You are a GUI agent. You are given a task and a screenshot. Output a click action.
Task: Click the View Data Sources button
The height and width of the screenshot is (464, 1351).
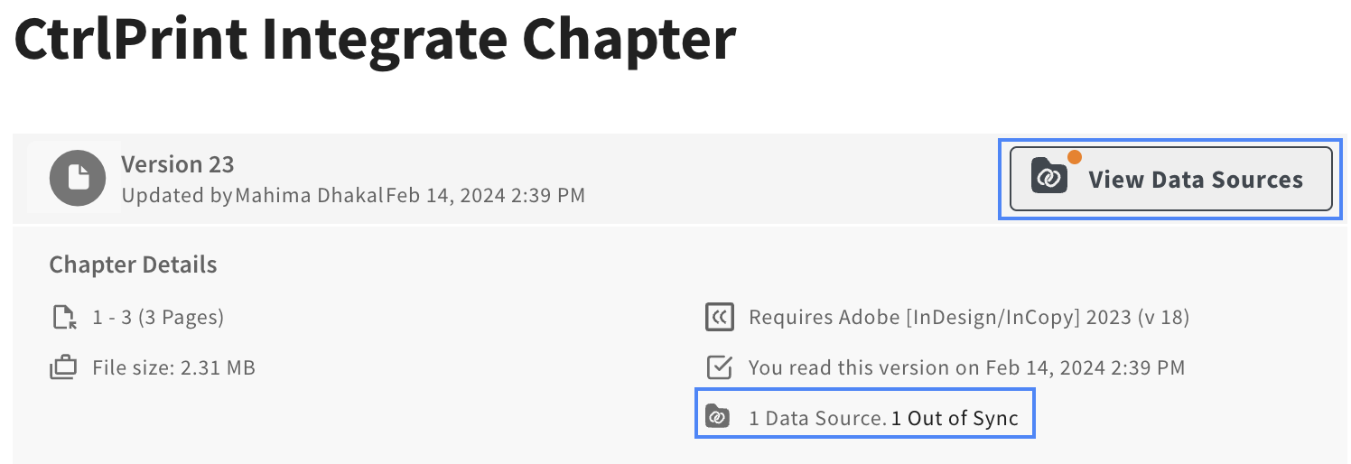pos(1170,179)
